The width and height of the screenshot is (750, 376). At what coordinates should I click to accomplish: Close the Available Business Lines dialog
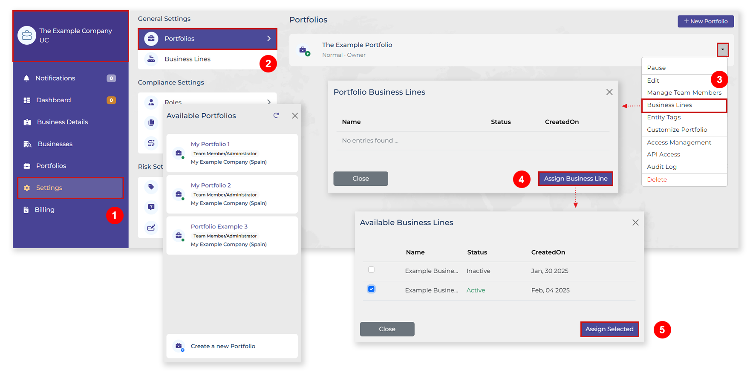635,223
